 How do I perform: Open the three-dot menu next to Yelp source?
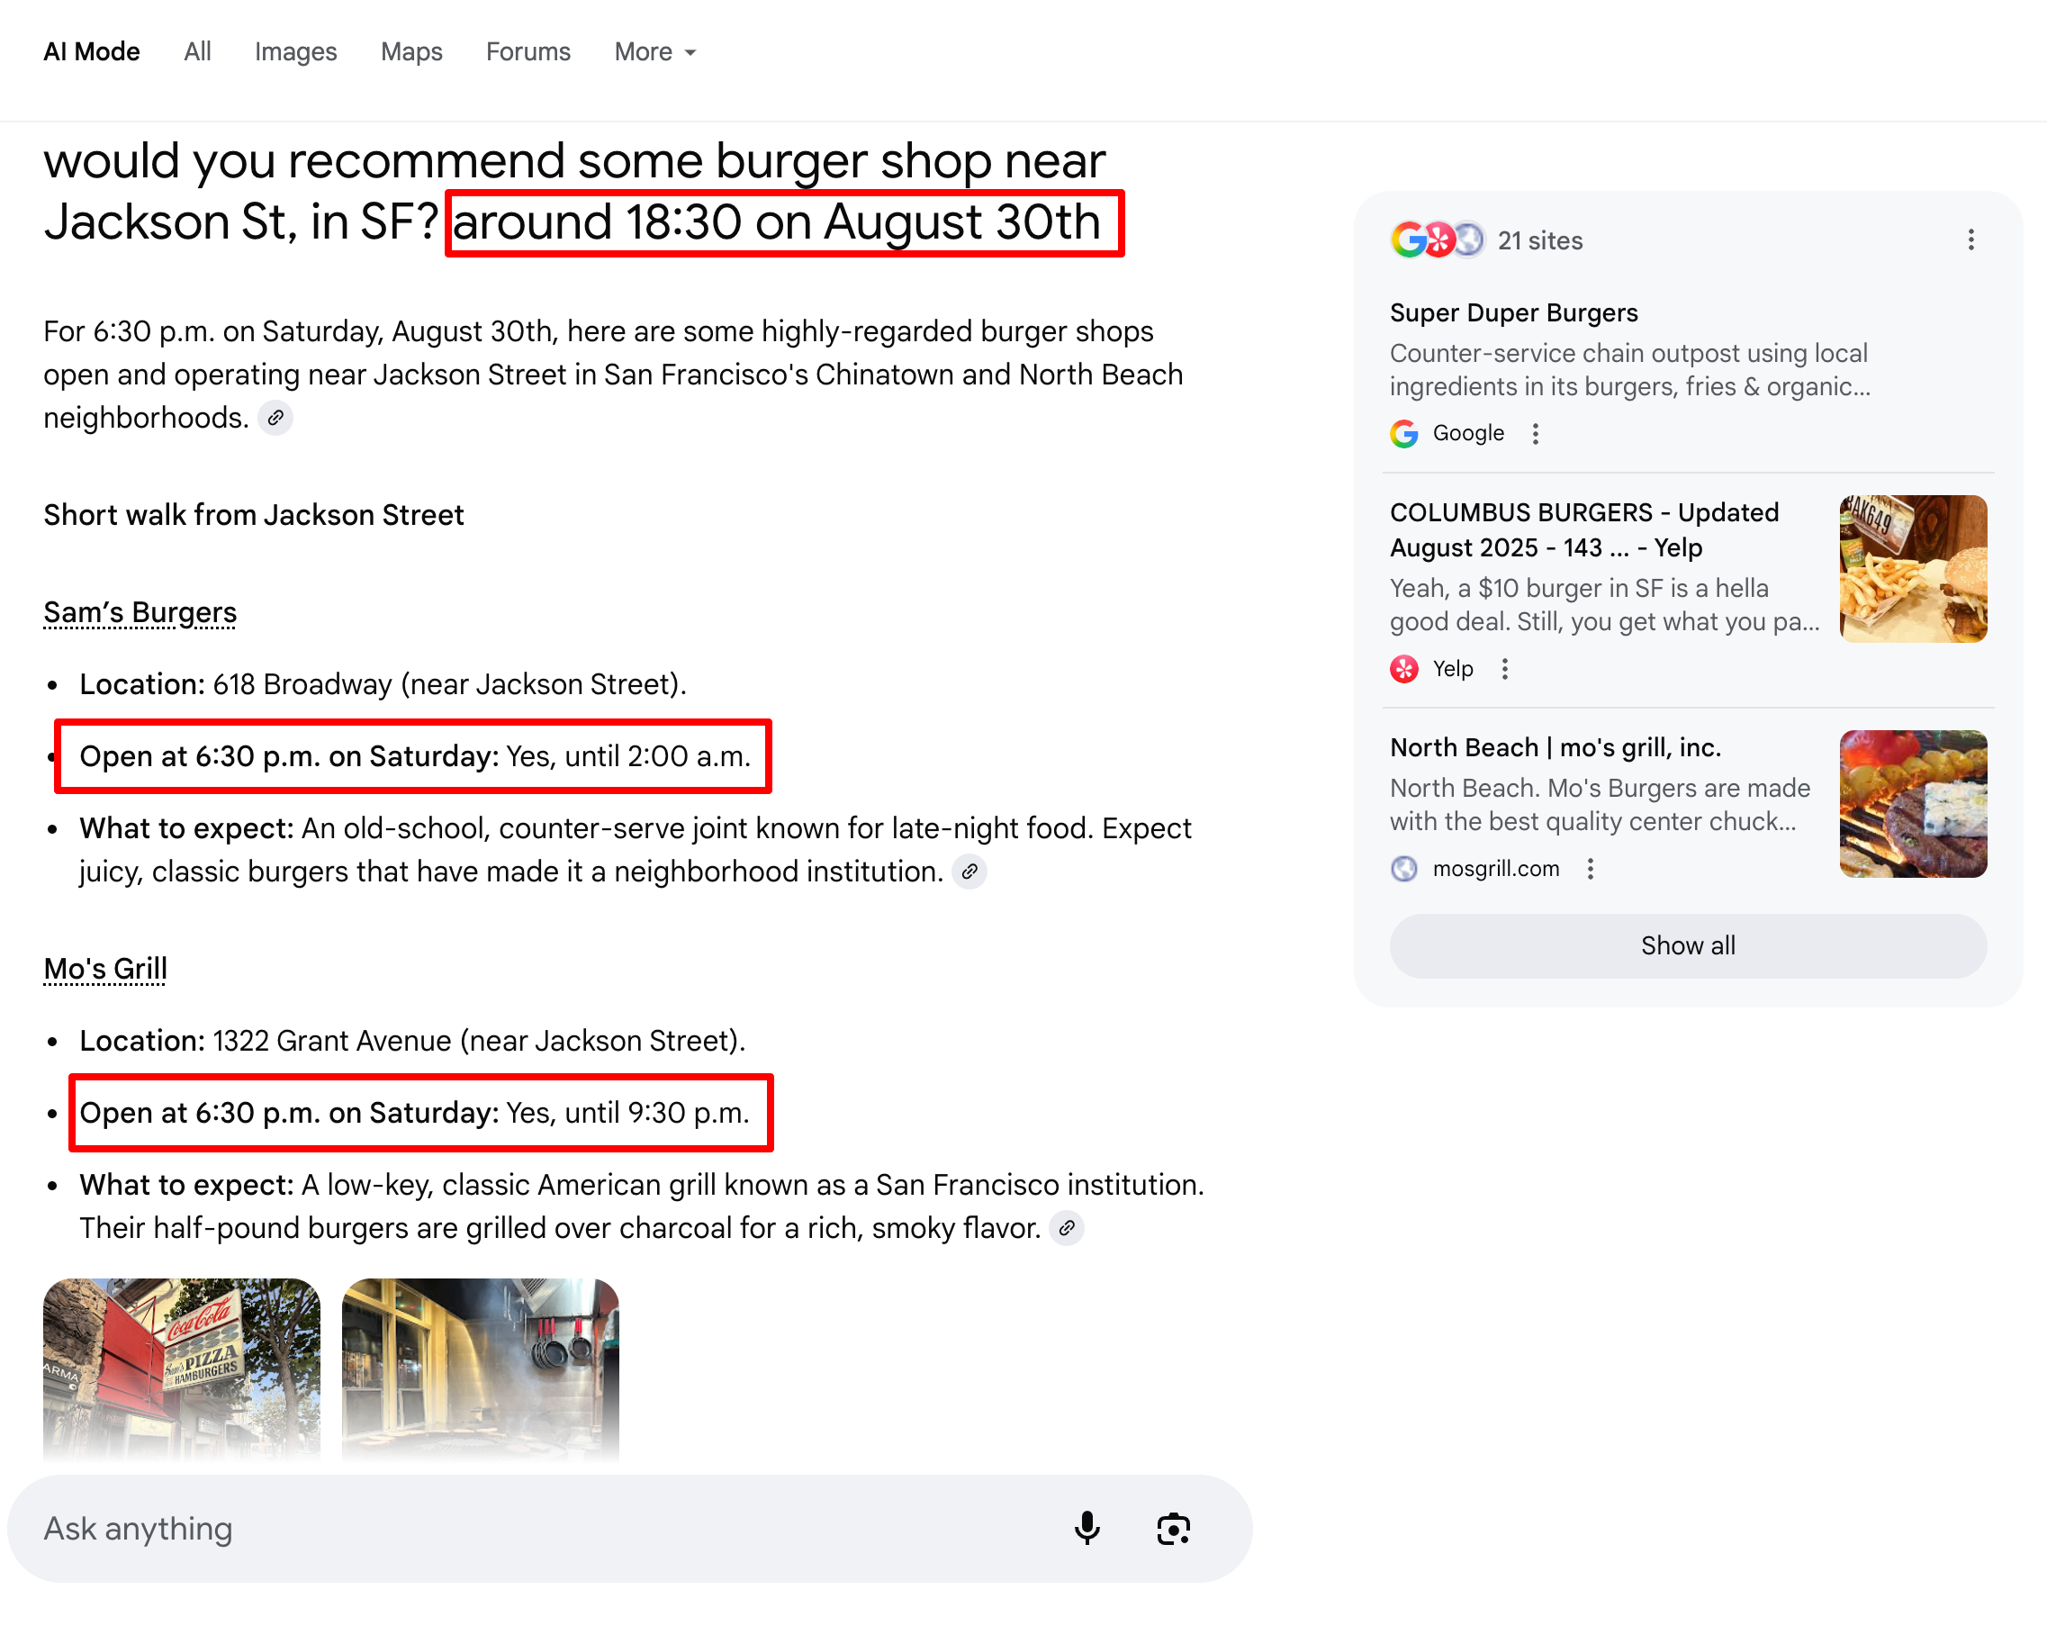[x=1505, y=669]
